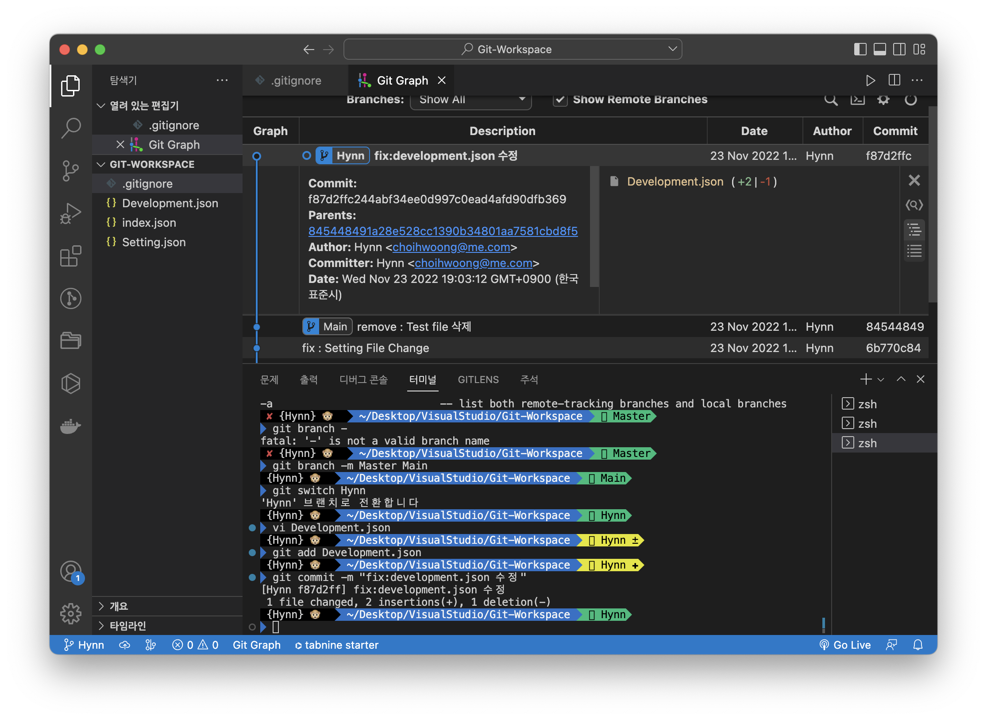
Task: Open Explorer more actions ellipsis
Action: tap(222, 80)
